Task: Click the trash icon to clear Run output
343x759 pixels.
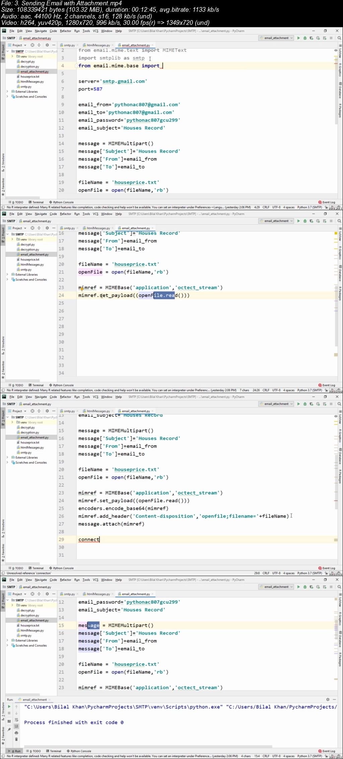Action: pyautogui.click(x=16, y=739)
